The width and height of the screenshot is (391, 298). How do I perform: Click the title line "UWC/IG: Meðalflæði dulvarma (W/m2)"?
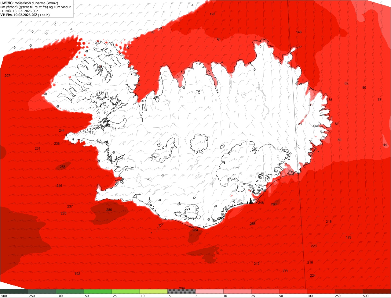[30, 3]
